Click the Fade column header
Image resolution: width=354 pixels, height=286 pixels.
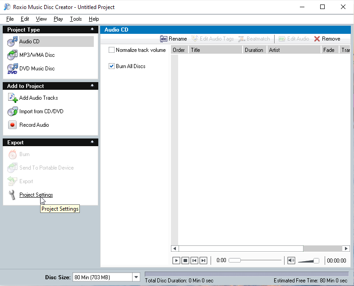tap(330, 50)
